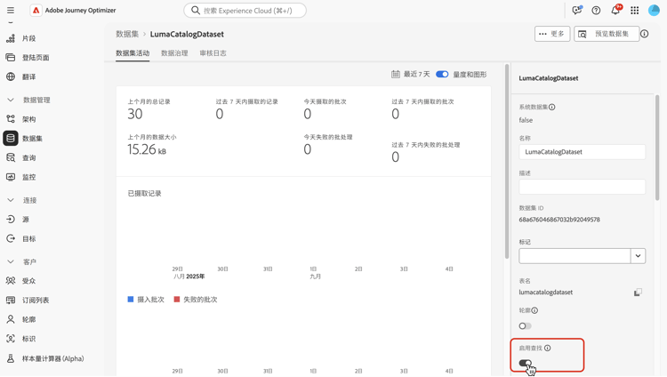Click the 摄入批次 blue legend swatch
The image size is (667, 377).
pyautogui.click(x=131, y=300)
